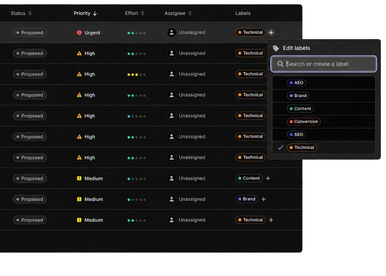The height and width of the screenshot is (276, 386).
Task: Open Unassigned avatar in Brand row
Action: point(171,199)
